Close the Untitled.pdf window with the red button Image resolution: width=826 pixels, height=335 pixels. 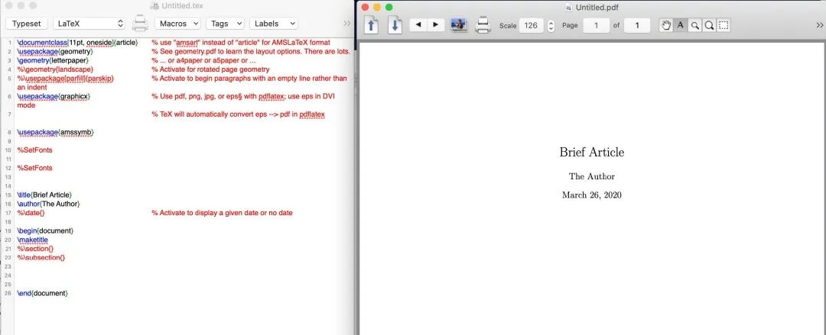coord(365,8)
